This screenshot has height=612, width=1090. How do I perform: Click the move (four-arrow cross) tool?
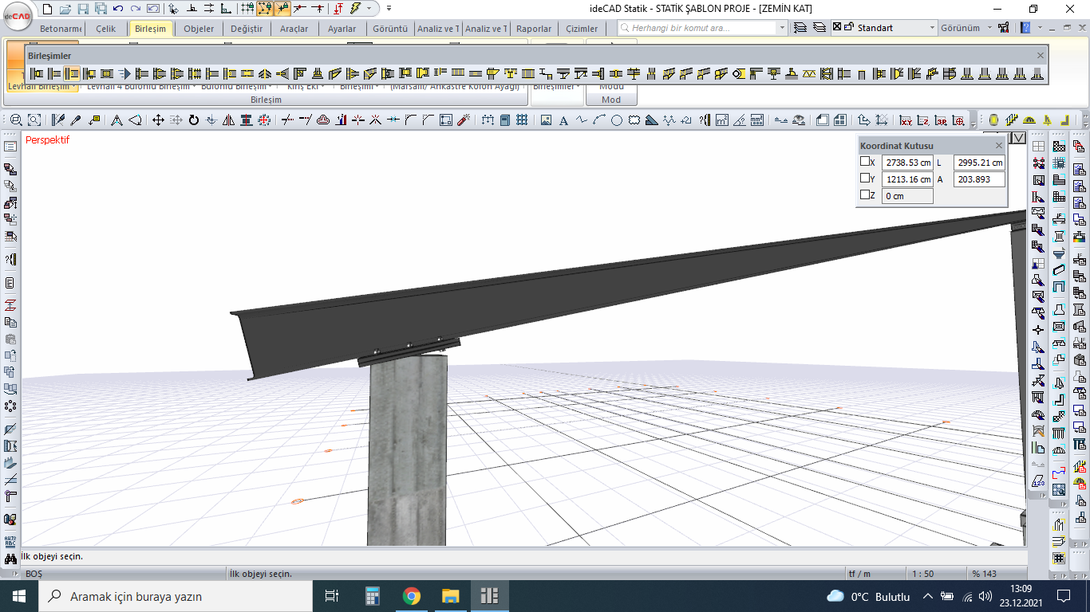[158, 120]
